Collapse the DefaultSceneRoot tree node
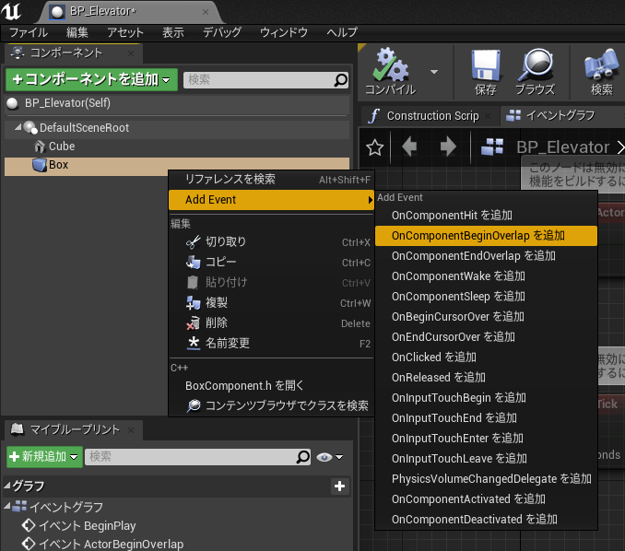Image resolution: width=625 pixels, height=551 pixels. pyautogui.click(x=18, y=127)
